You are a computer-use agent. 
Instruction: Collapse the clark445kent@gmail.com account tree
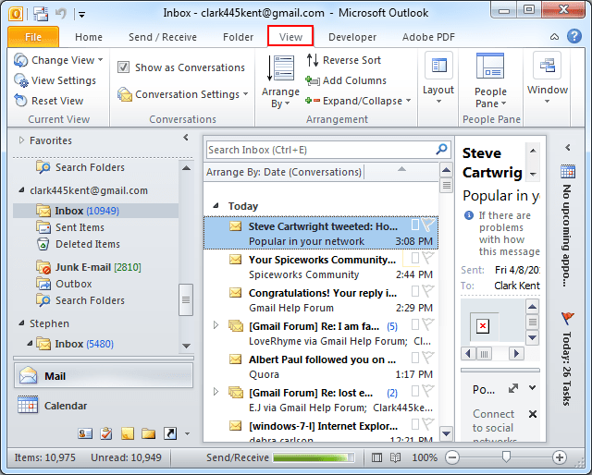21,190
